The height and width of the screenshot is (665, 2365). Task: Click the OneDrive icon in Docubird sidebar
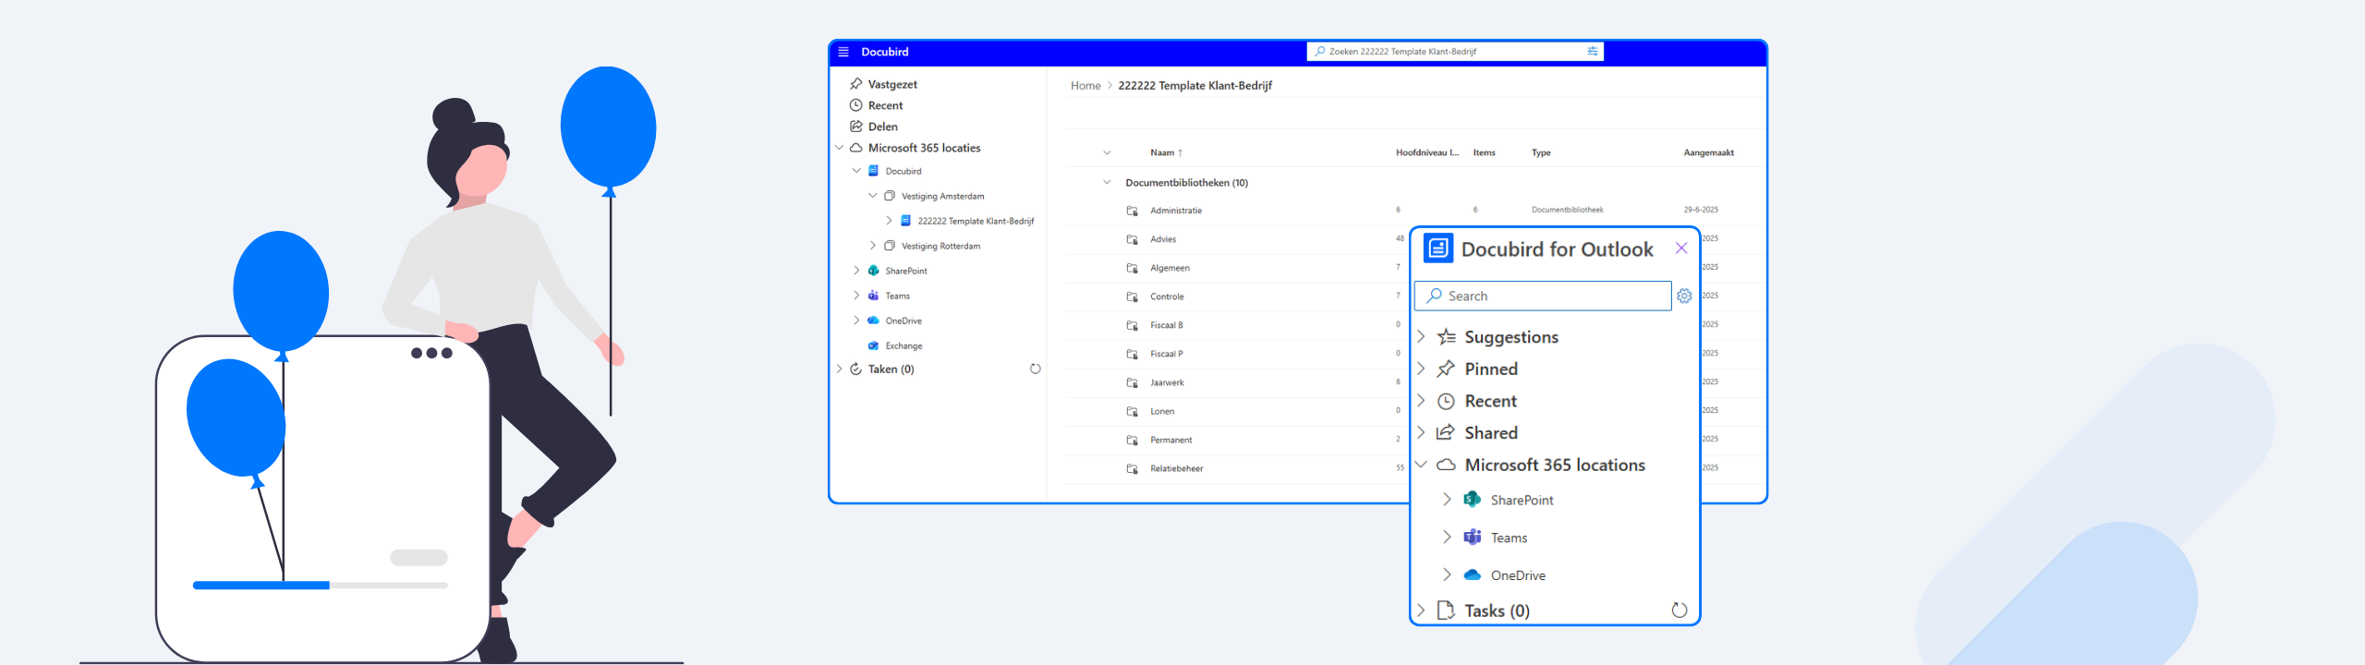[873, 320]
